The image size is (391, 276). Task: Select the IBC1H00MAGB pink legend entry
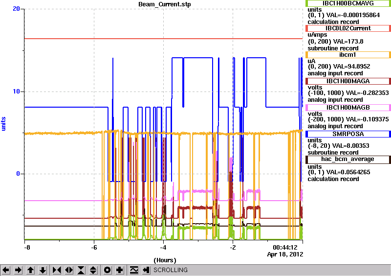click(x=348, y=108)
